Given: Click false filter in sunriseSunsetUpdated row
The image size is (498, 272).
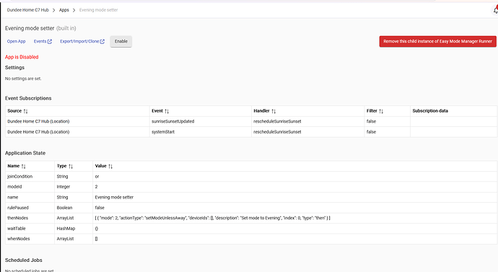Looking at the screenshot, I should 371,121.
